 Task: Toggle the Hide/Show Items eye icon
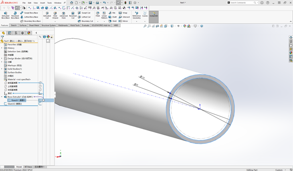[178, 26]
